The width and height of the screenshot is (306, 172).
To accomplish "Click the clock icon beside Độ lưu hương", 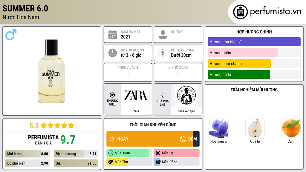I will tap(113, 53).
